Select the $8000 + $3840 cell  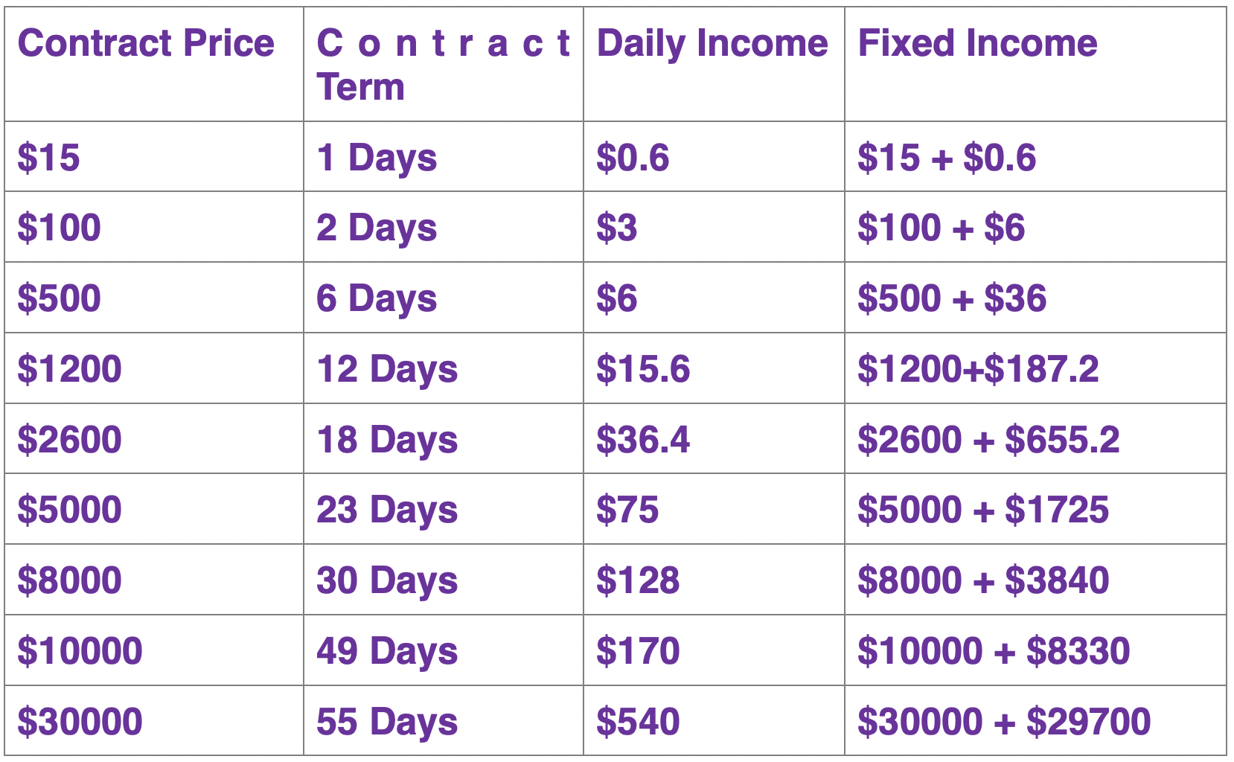pyautogui.click(x=983, y=580)
